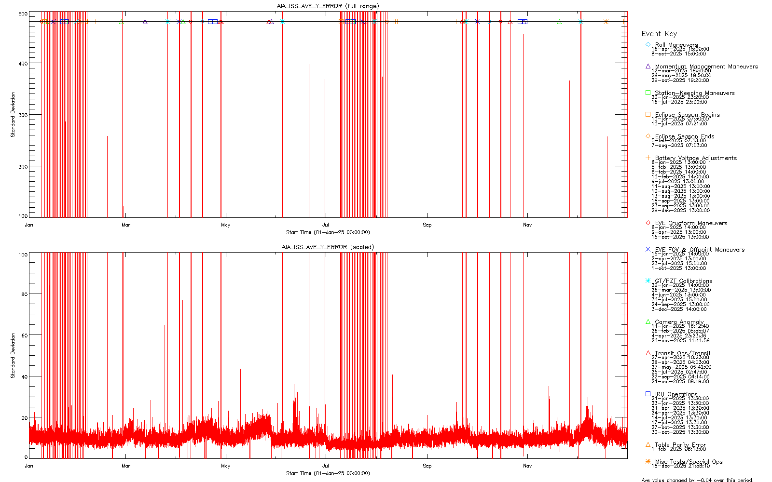Click the Standard Deviation label of the scaled plot
This screenshot has width=772, height=482.
click(x=13, y=355)
